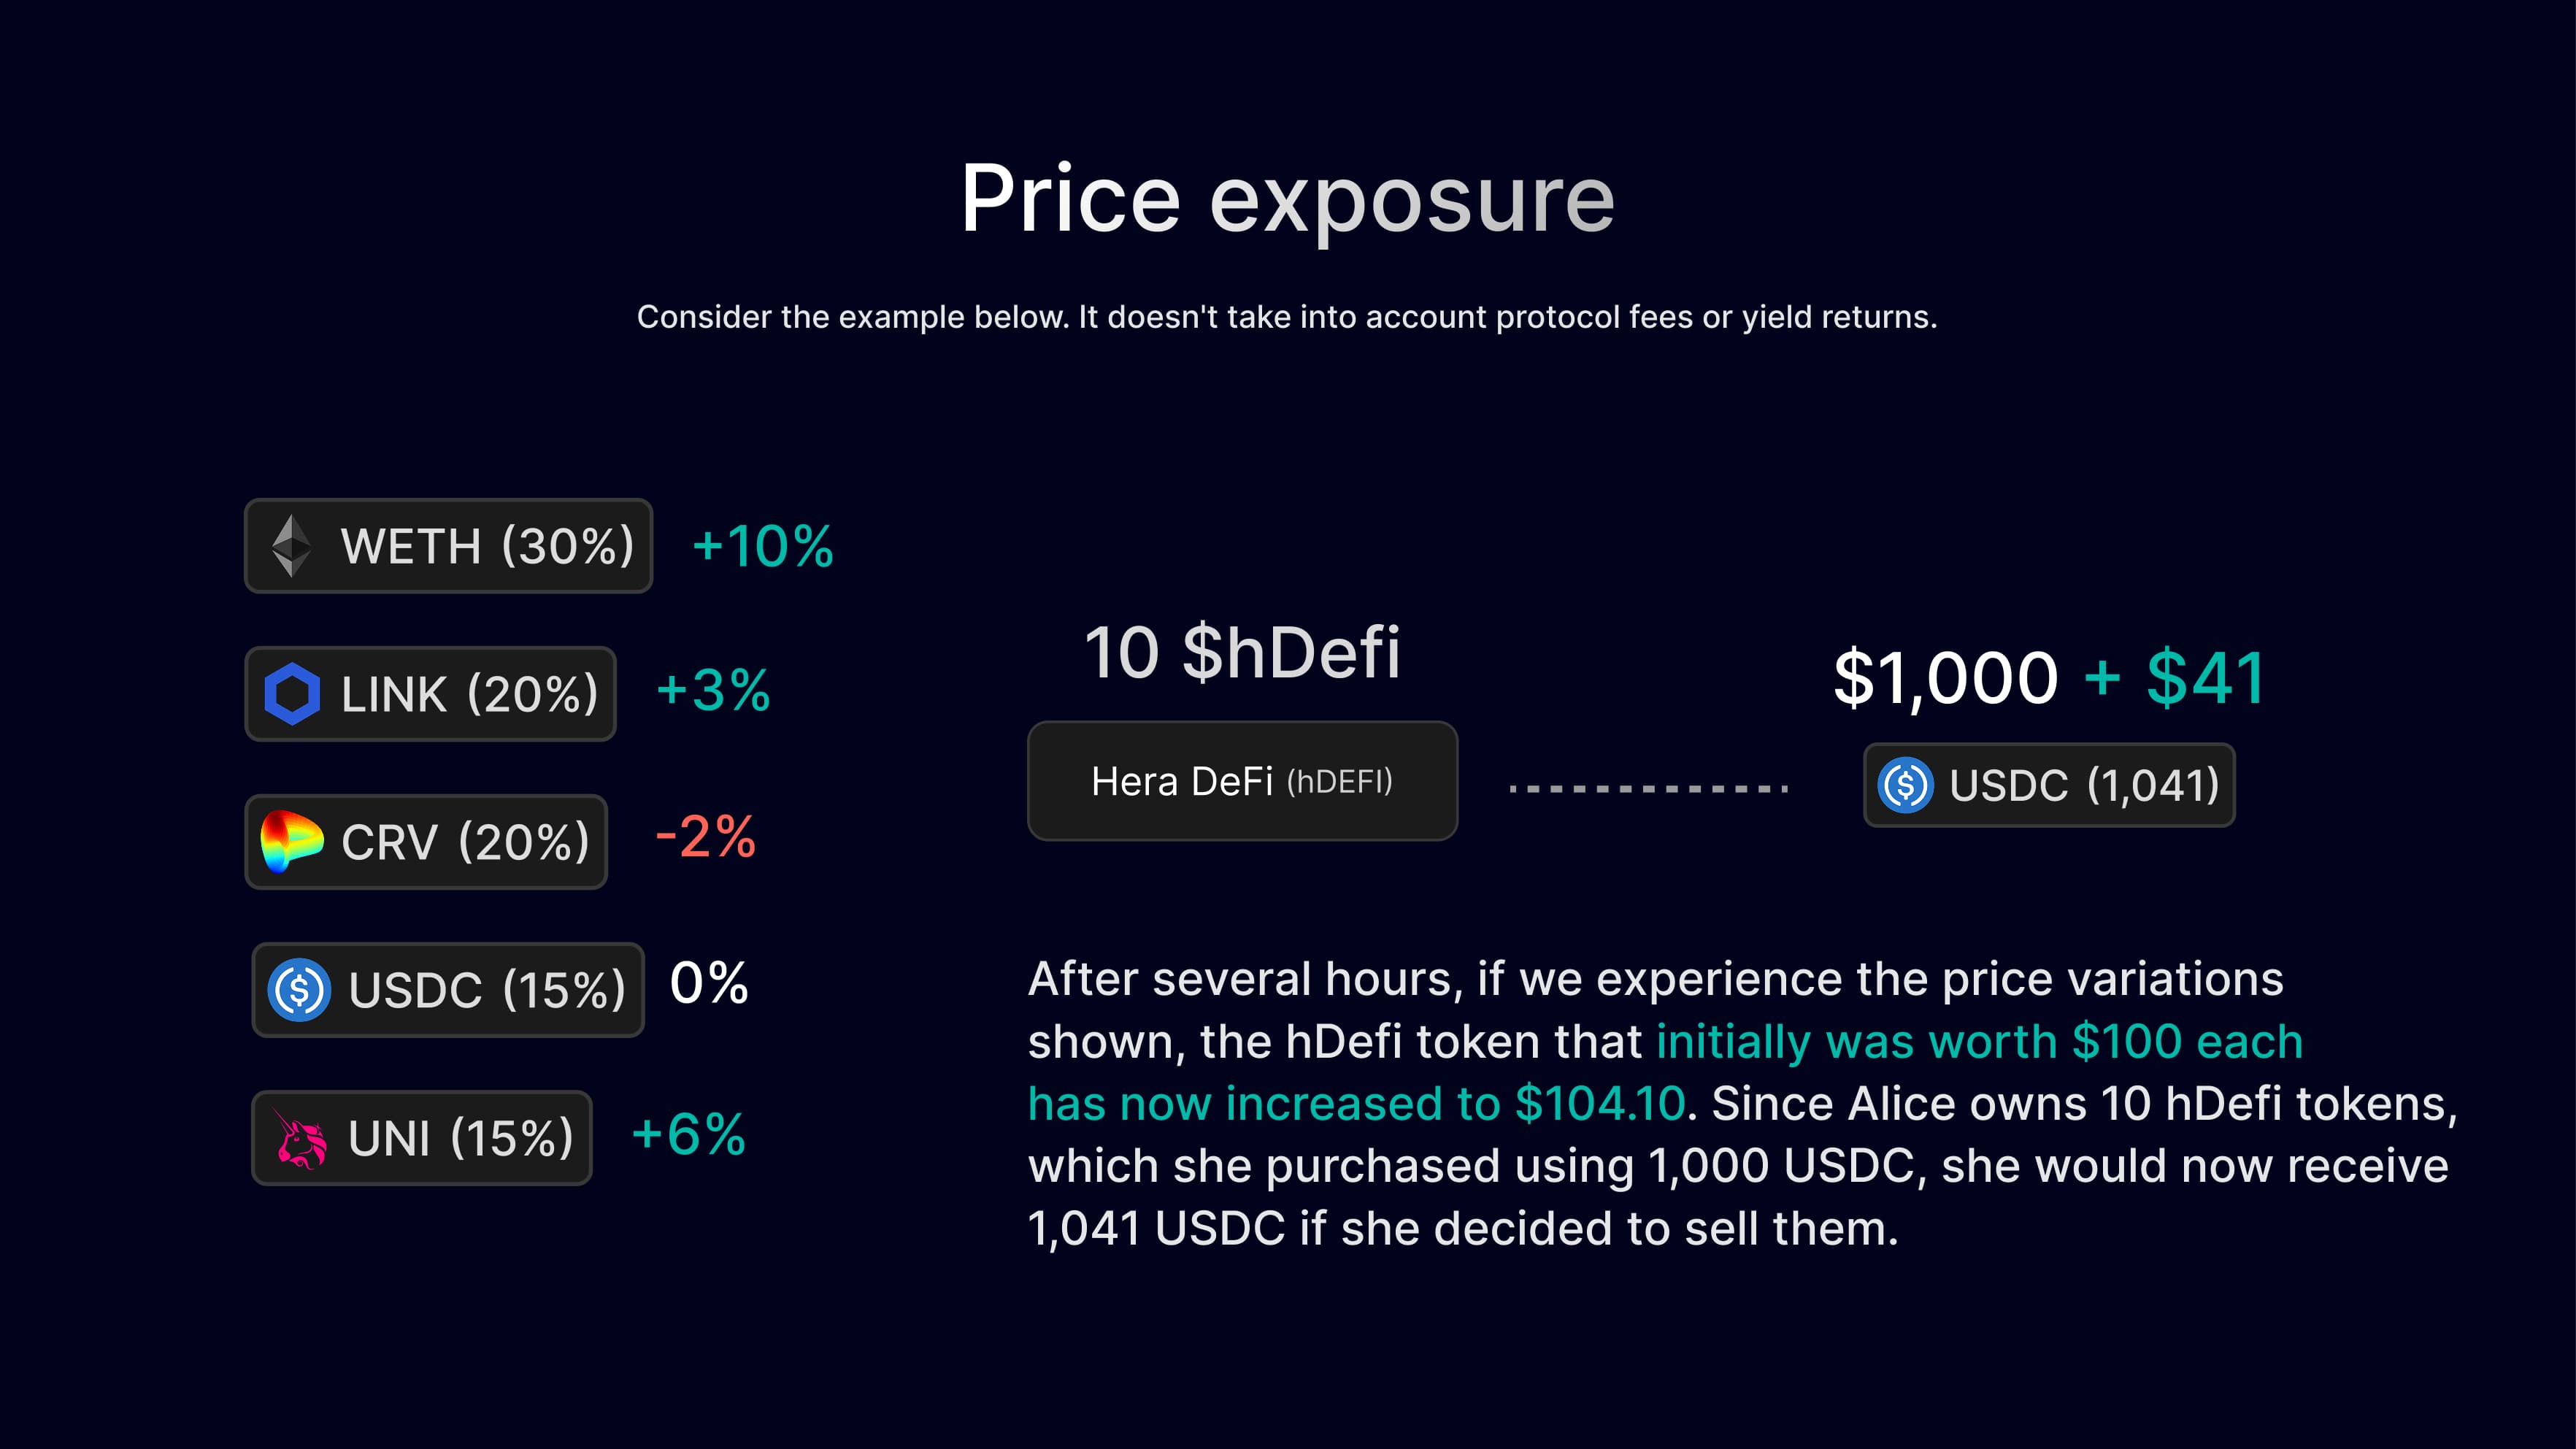Click the Price exposure title
Screen dimensions: 2576x1449
click(1288, 199)
